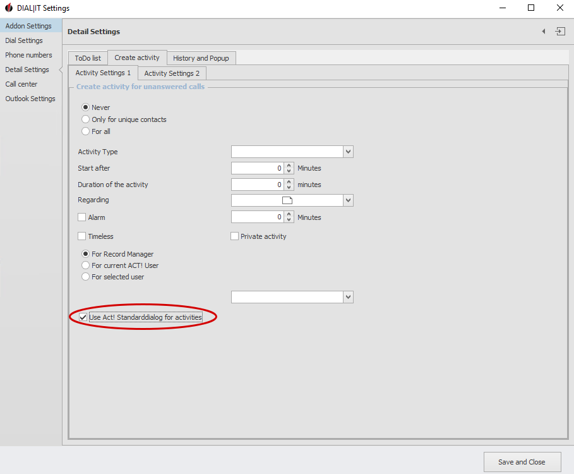Switch to the ToDo list tab
574x474 pixels.
click(88, 58)
